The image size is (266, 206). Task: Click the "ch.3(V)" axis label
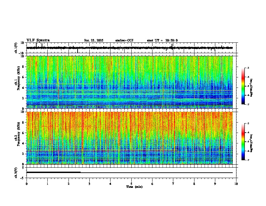click(16, 173)
